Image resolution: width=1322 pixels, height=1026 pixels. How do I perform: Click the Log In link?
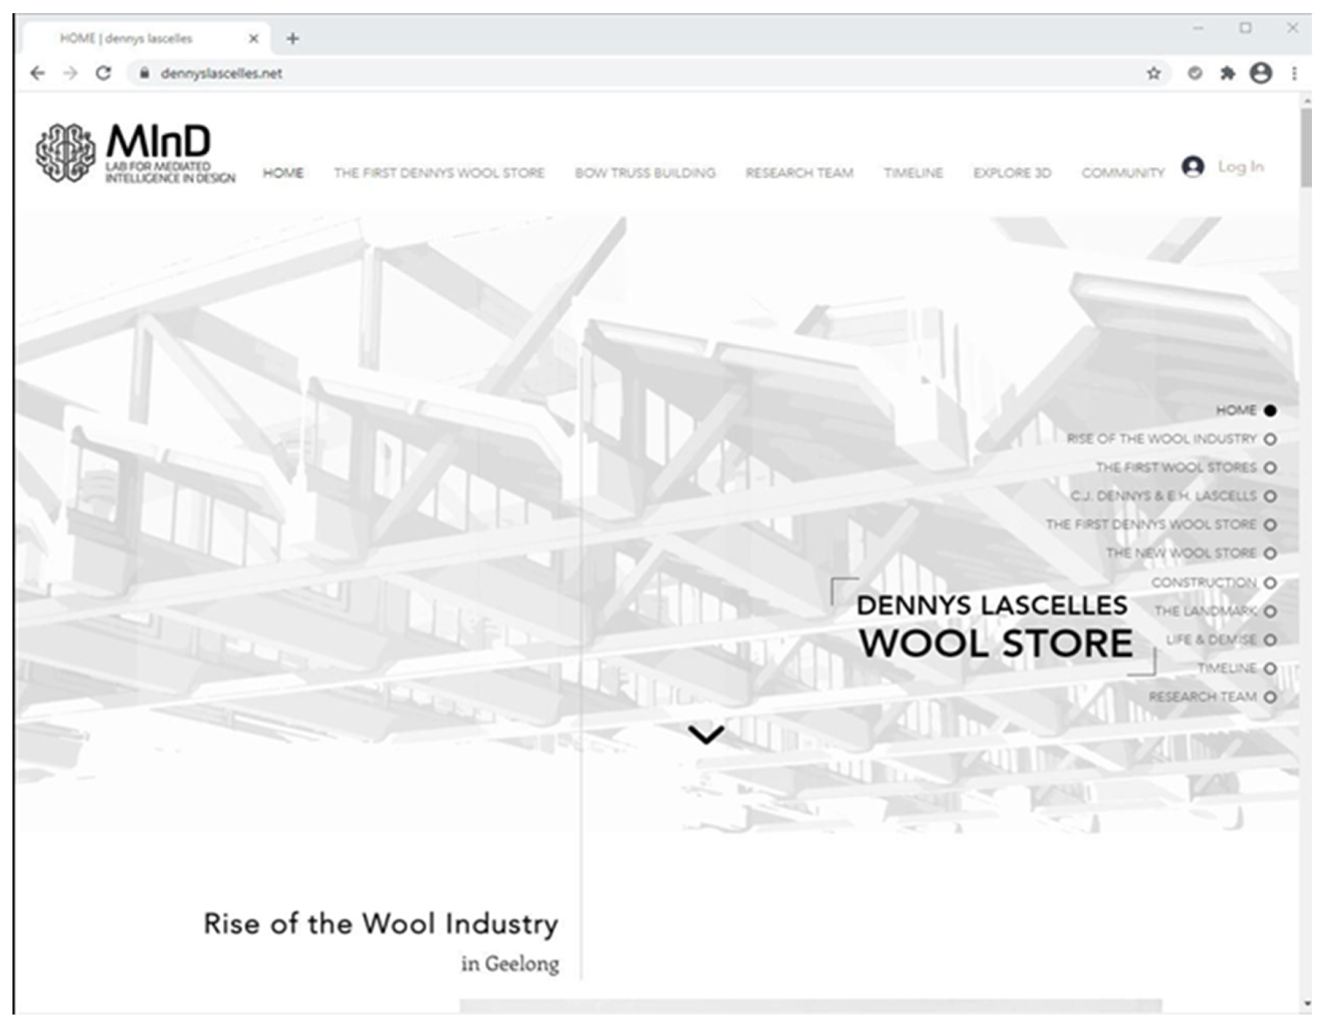(1240, 166)
